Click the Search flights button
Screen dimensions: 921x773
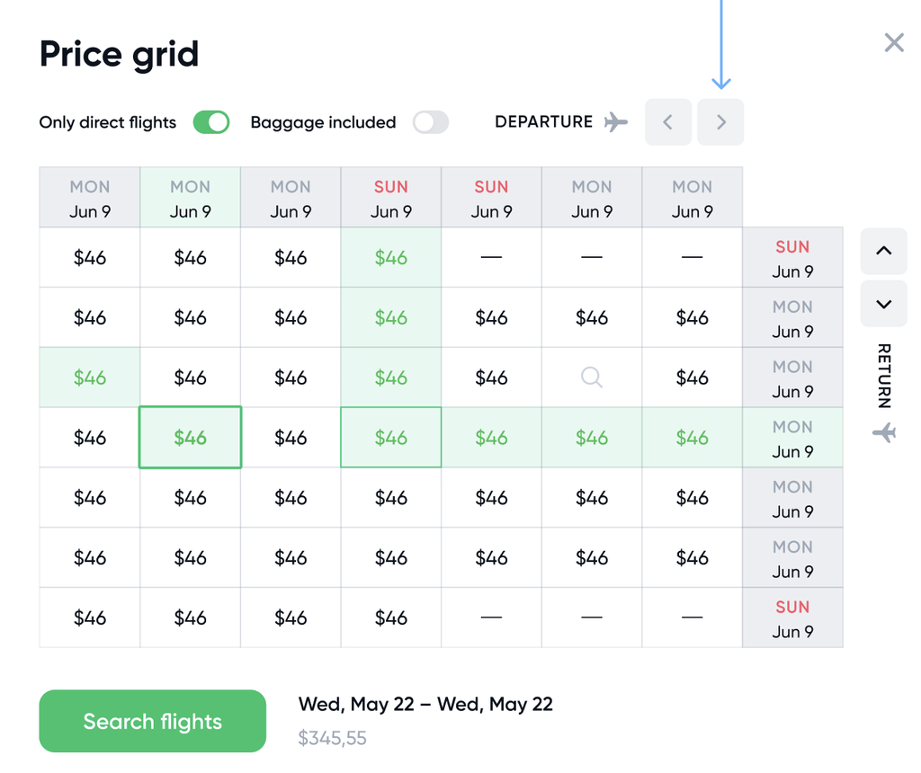[x=153, y=721]
